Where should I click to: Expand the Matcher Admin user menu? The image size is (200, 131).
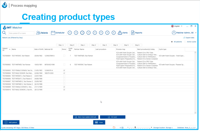coord(184,33)
